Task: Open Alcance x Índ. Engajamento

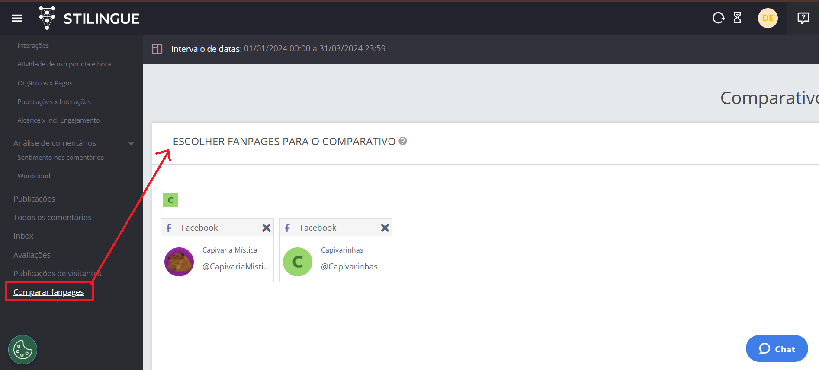Action: pos(58,120)
